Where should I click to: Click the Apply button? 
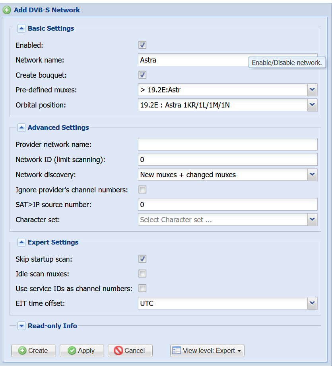tap(82, 350)
